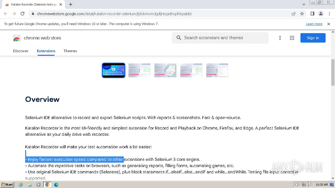This screenshot has width=335, height=188.
Task: Click the scrollbar down arrow
Action: [333, 178]
